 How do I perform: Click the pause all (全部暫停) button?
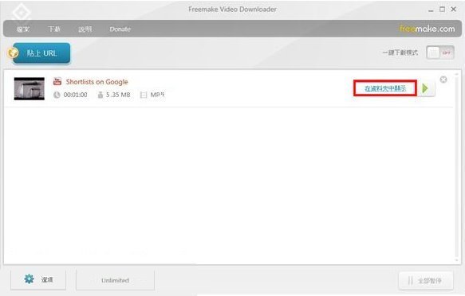coord(426,280)
